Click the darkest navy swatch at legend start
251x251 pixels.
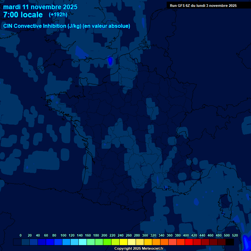17,242
